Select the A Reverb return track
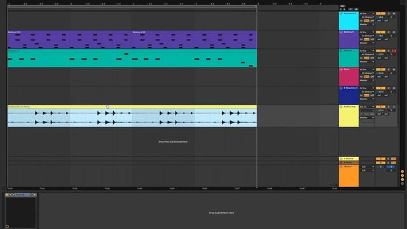Image resolution: width=407 pixels, height=229 pixels. point(349,158)
